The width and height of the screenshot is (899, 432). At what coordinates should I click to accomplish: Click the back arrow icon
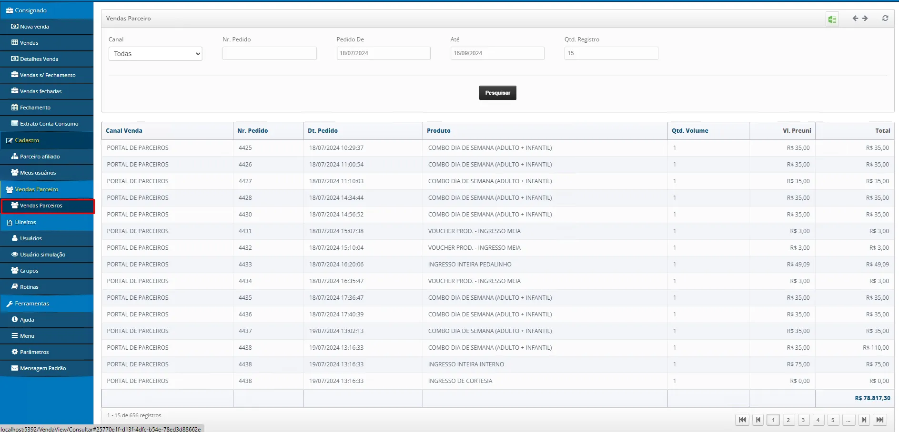tap(855, 19)
